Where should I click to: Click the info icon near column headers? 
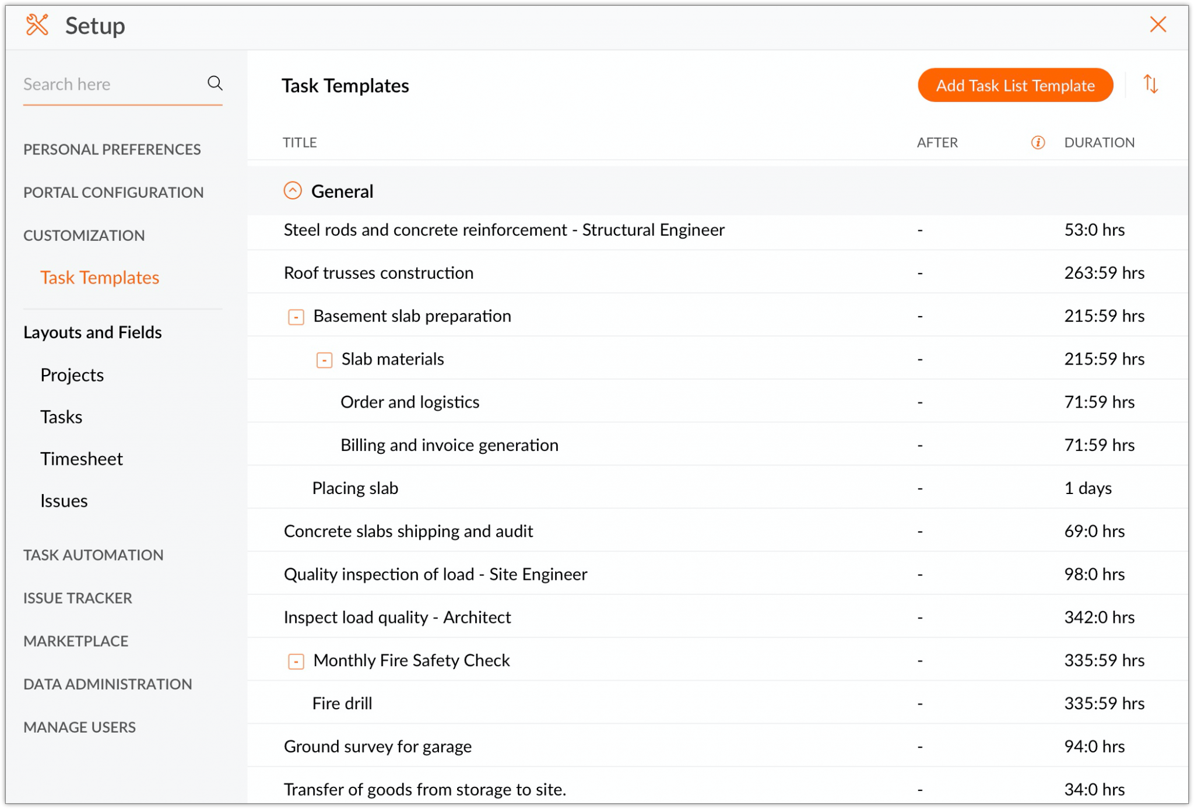point(1038,142)
